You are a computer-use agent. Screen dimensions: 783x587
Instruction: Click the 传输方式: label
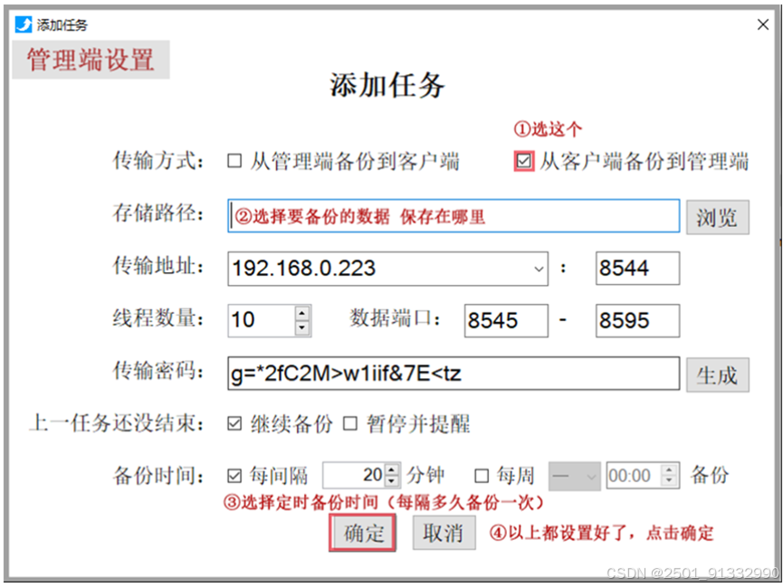point(158,161)
